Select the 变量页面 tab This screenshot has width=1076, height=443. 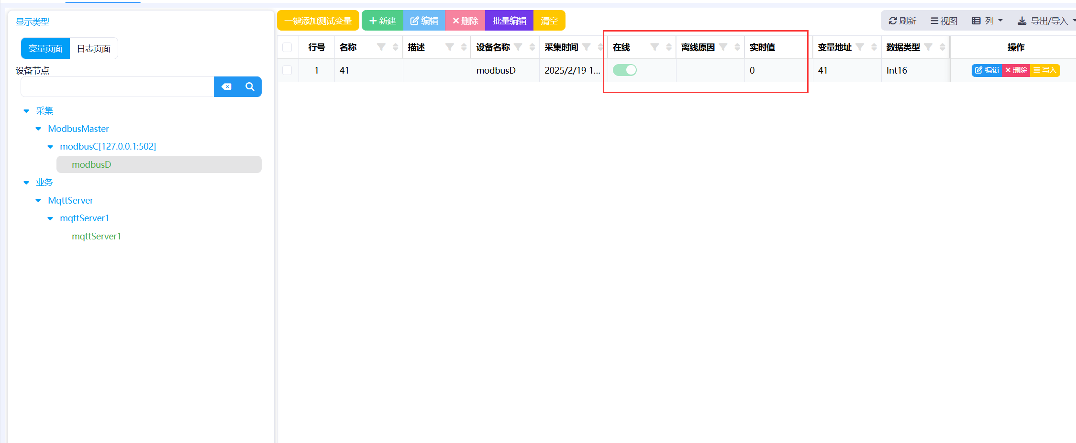[x=45, y=48]
